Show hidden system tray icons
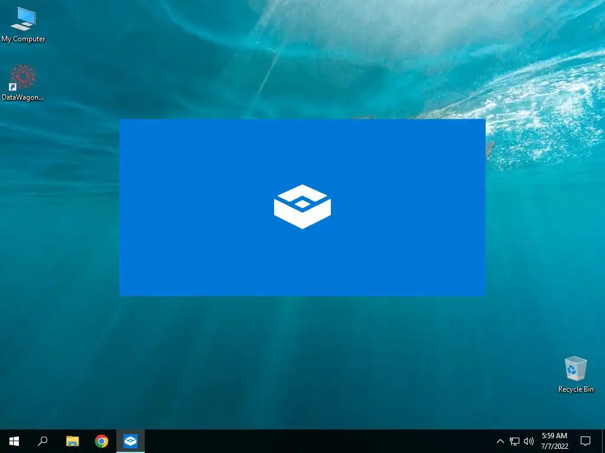This screenshot has width=605, height=453. point(500,441)
